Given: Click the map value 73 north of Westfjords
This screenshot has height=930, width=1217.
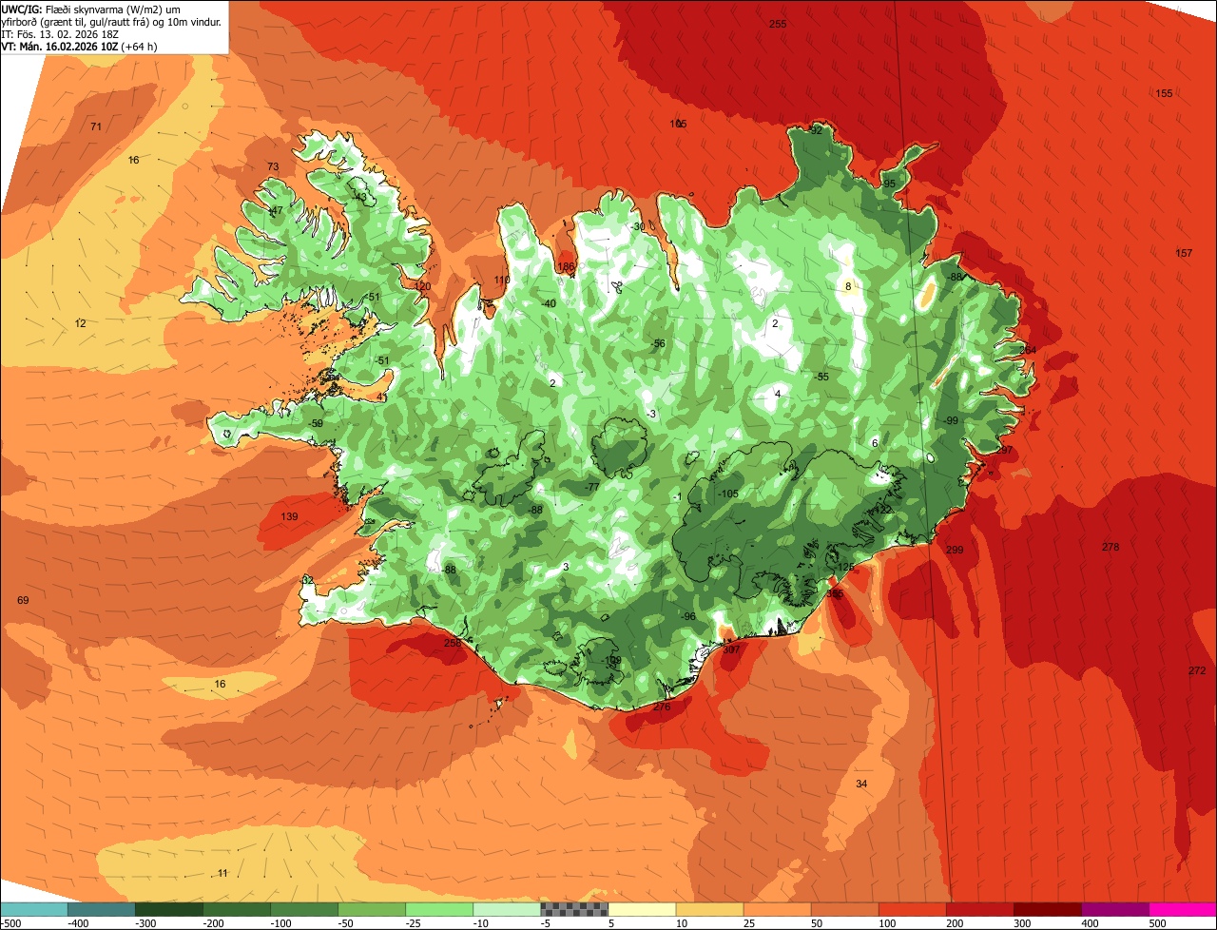Looking at the screenshot, I should (x=273, y=167).
